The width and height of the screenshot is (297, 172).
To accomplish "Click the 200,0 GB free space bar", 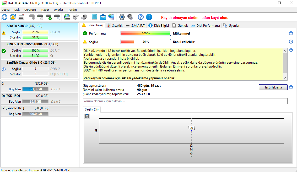I will click(x=35, y=114).
